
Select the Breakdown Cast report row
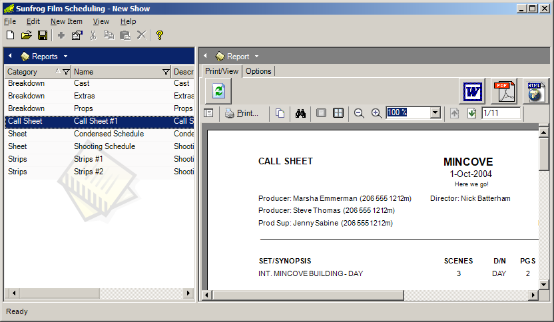click(99, 83)
